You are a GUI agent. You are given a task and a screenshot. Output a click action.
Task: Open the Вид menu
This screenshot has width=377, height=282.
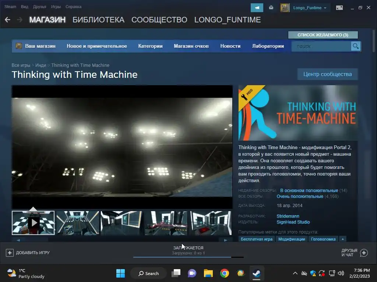pyautogui.click(x=25, y=7)
